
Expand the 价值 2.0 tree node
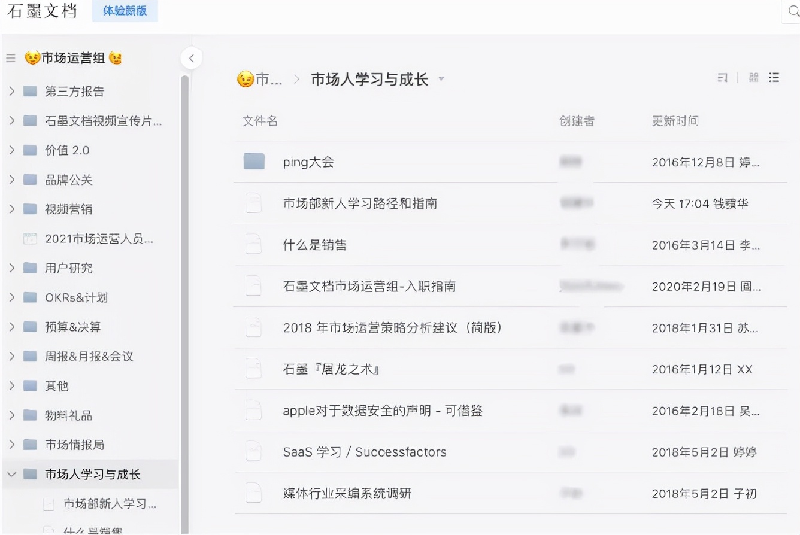point(11,150)
